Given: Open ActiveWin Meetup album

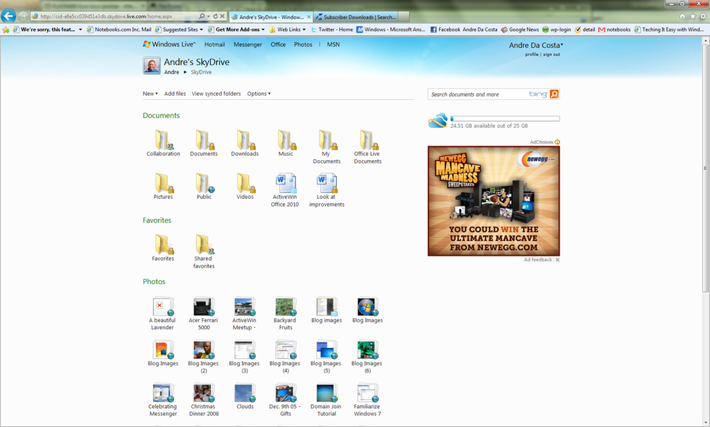Looking at the screenshot, I should coord(245,313).
